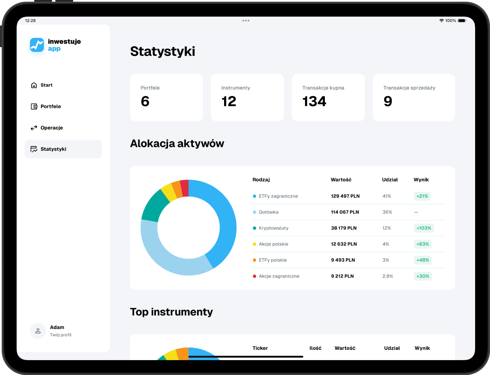
Task: Click the Wartość header in Alokacja table
Action: click(341, 180)
